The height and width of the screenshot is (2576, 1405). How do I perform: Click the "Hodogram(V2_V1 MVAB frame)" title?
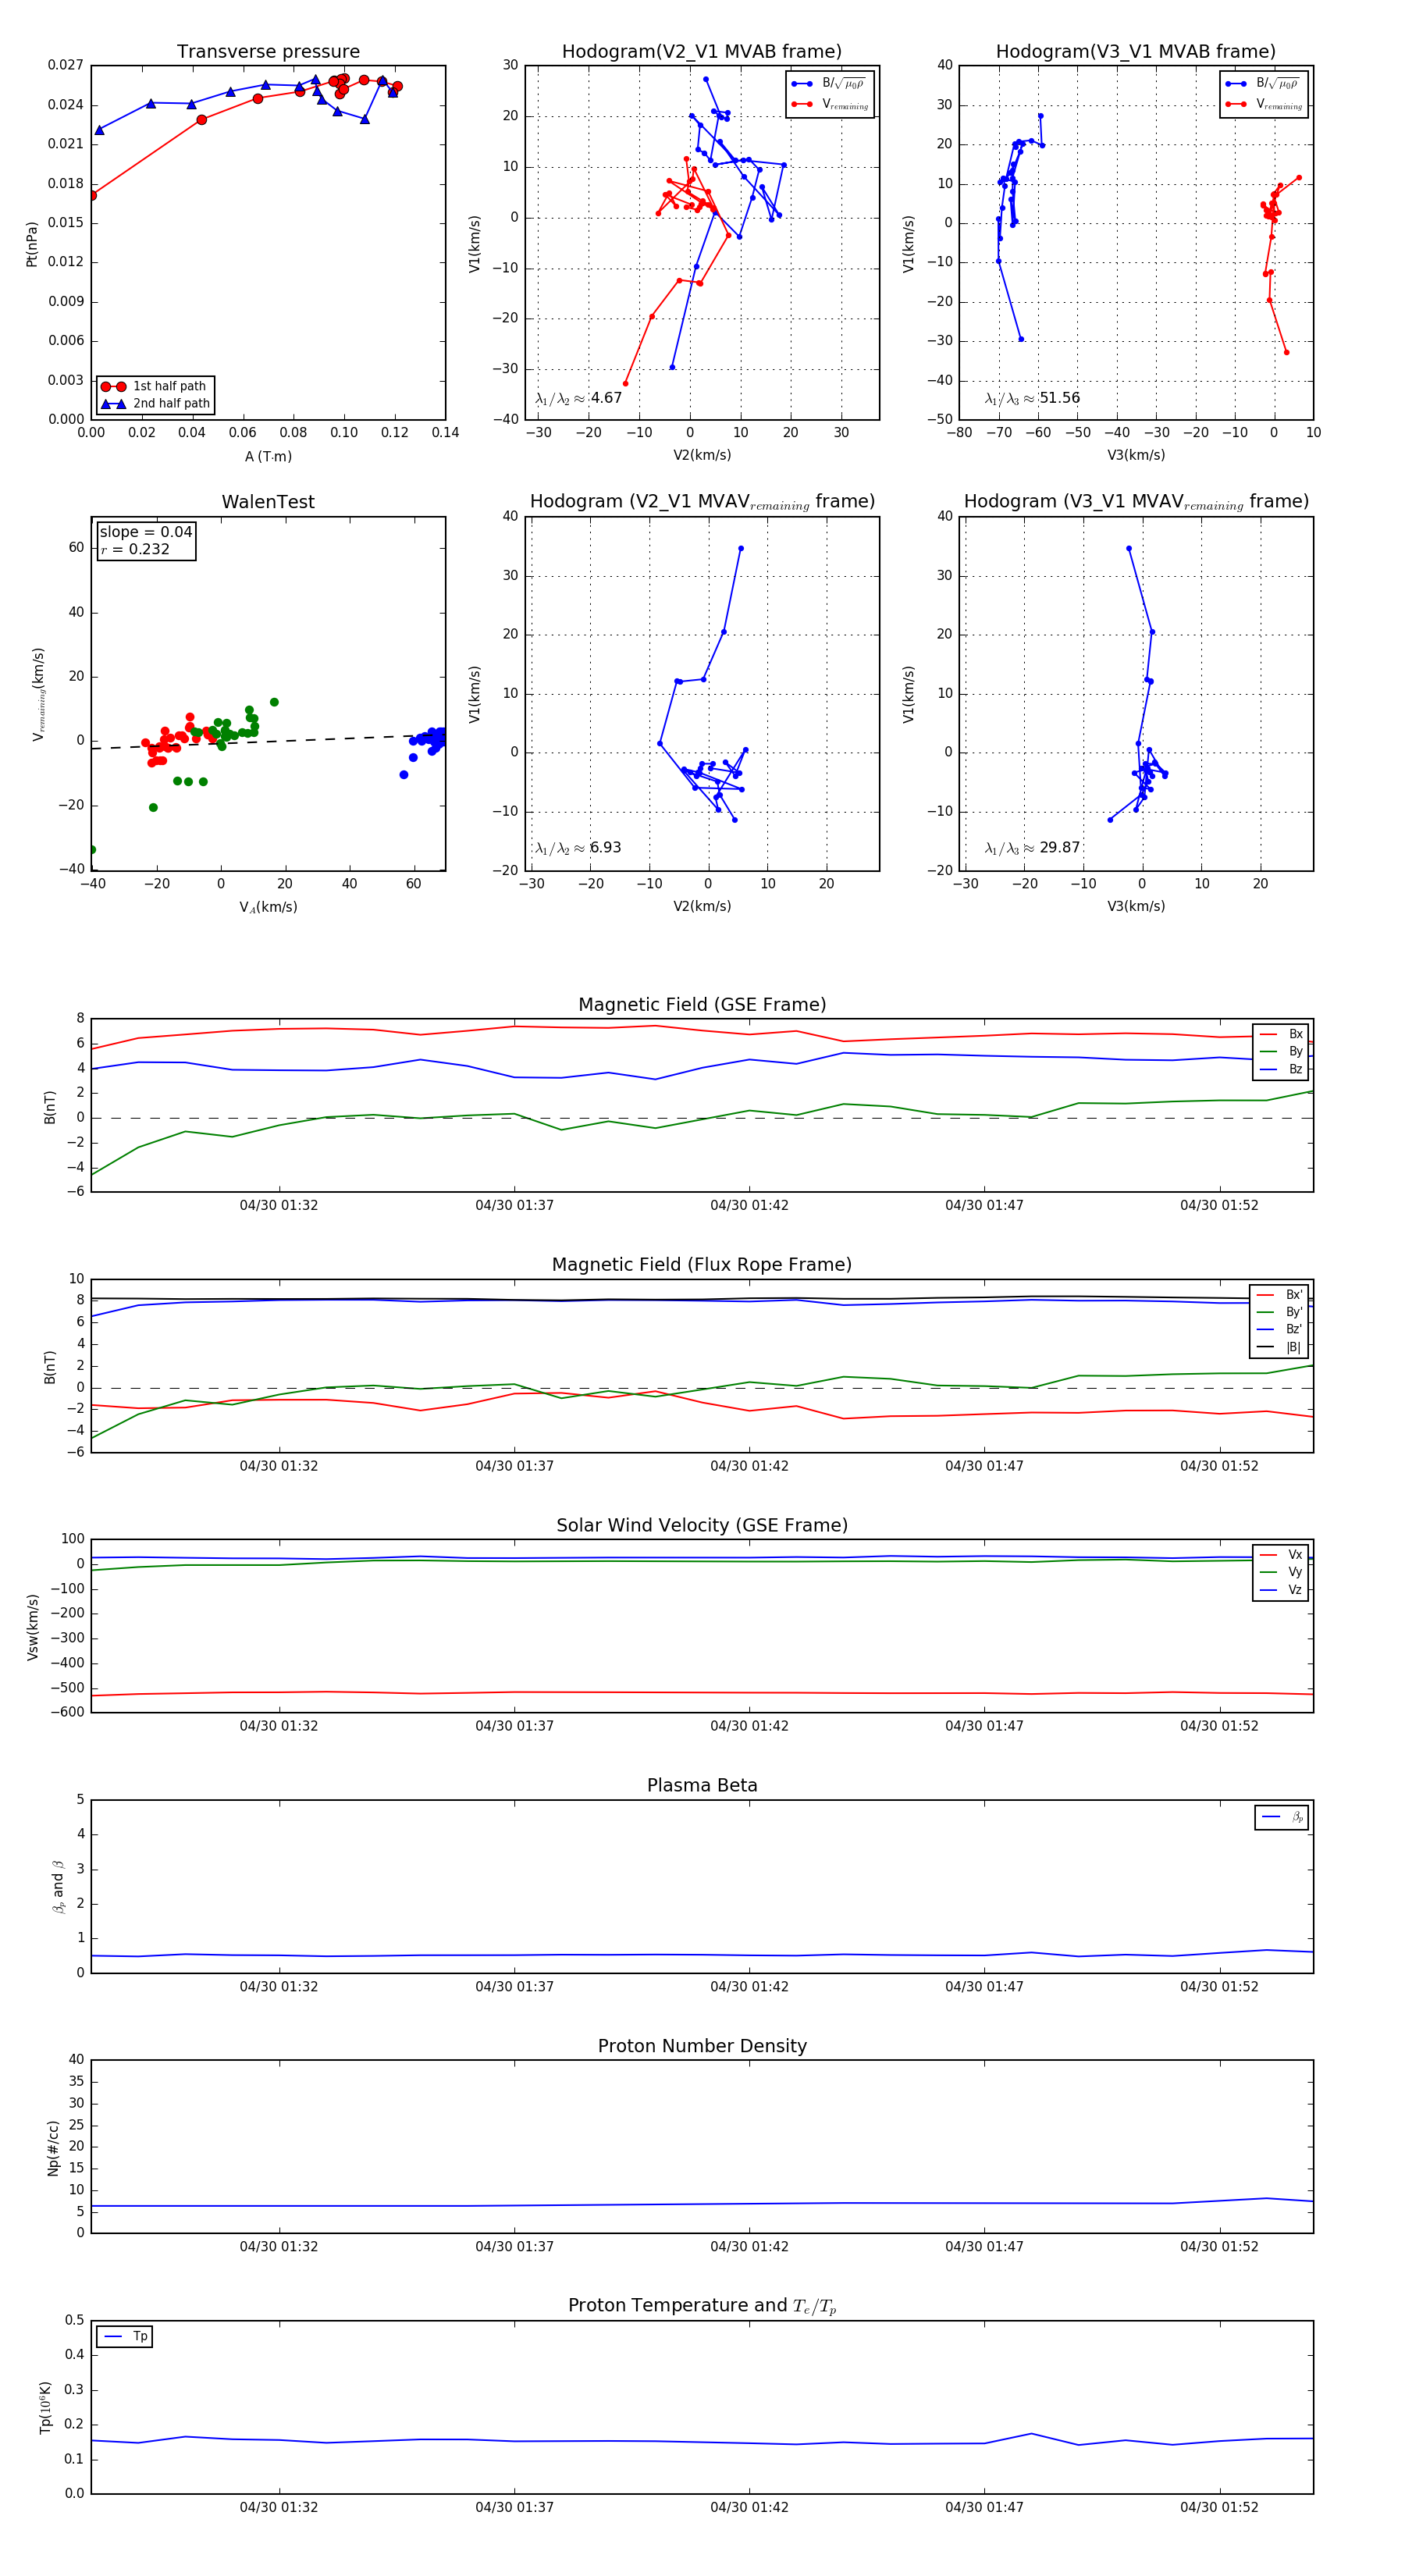click(x=702, y=52)
